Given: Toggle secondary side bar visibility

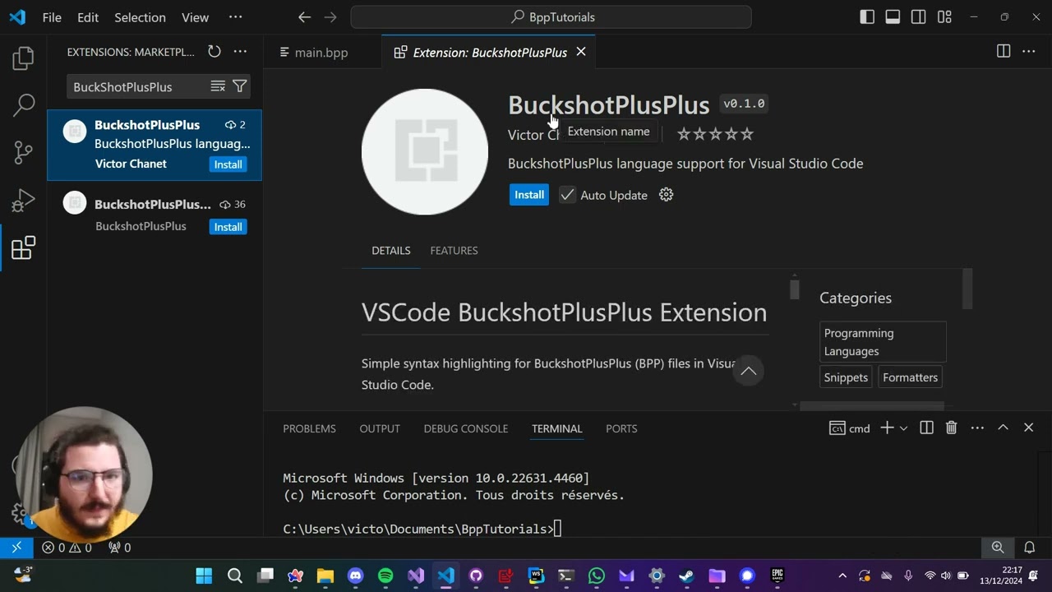Looking at the screenshot, I should 919,17.
